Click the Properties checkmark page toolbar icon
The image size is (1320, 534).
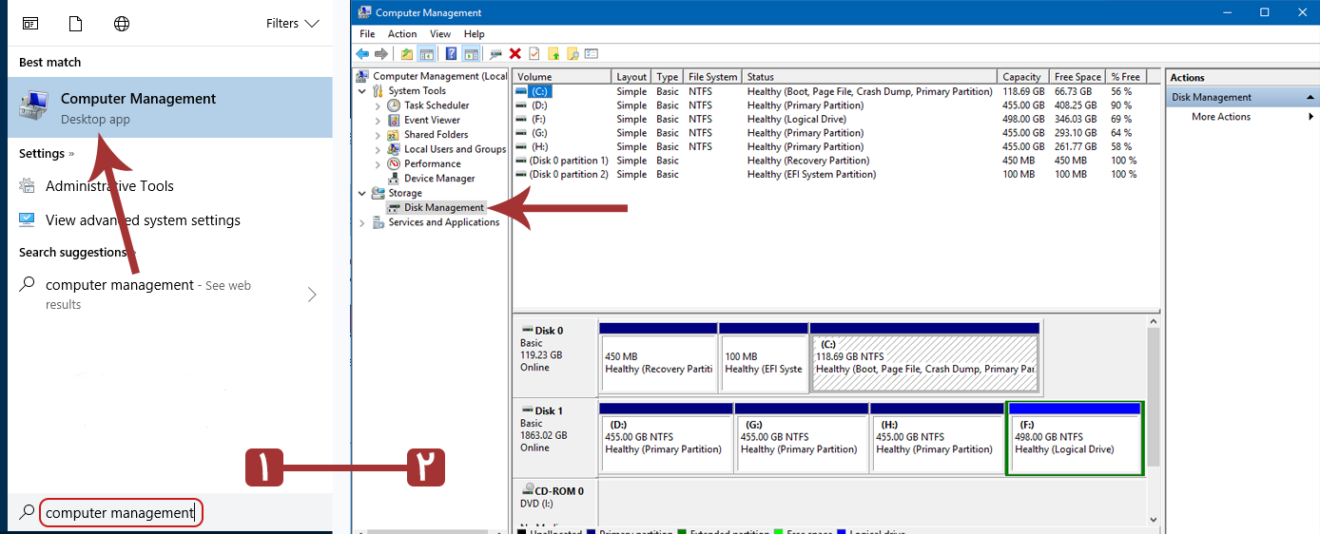(534, 54)
